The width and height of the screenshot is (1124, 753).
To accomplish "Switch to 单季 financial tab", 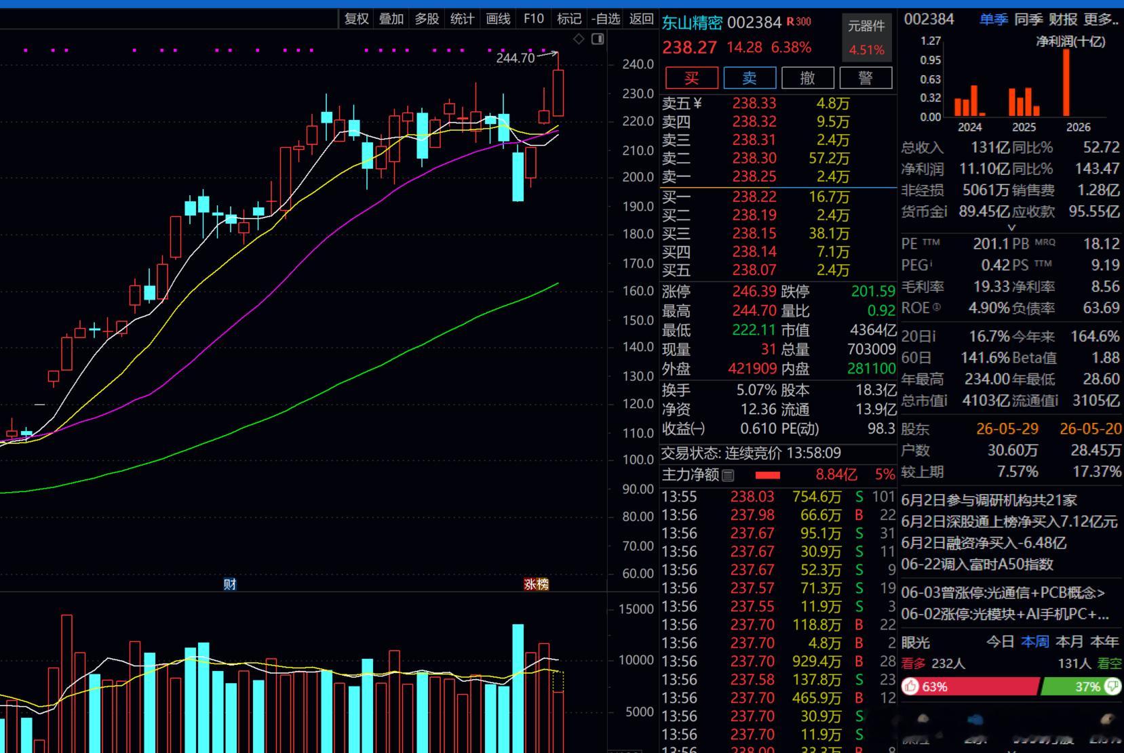I will (993, 20).
